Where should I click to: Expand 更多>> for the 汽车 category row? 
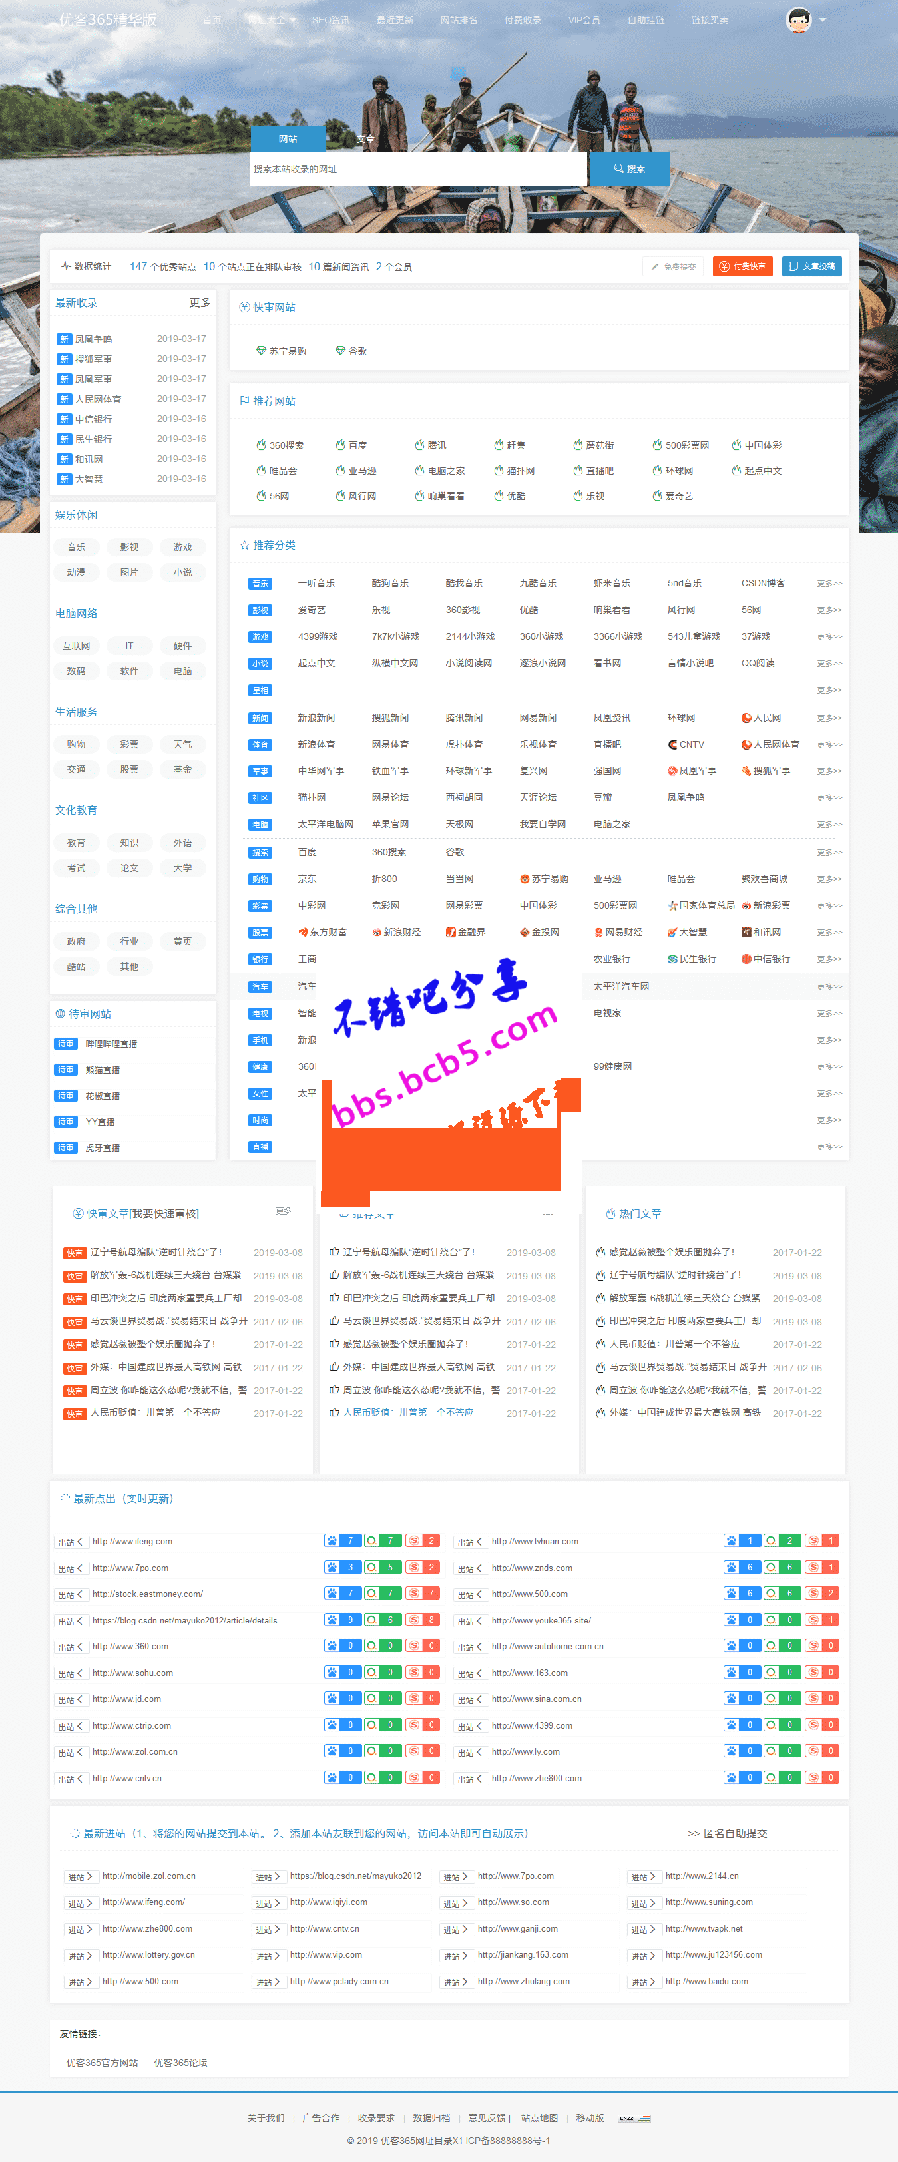829,986
